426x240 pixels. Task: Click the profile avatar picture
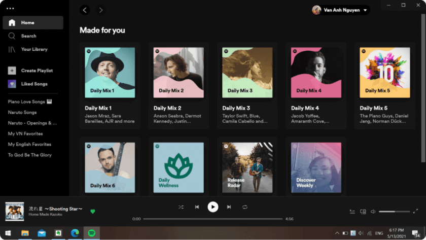[x=316, y=10]
